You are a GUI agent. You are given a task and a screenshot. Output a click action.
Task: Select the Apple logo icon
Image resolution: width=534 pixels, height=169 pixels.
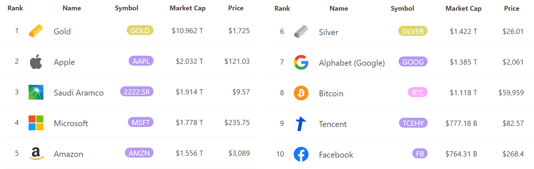(x=36, y=62)
